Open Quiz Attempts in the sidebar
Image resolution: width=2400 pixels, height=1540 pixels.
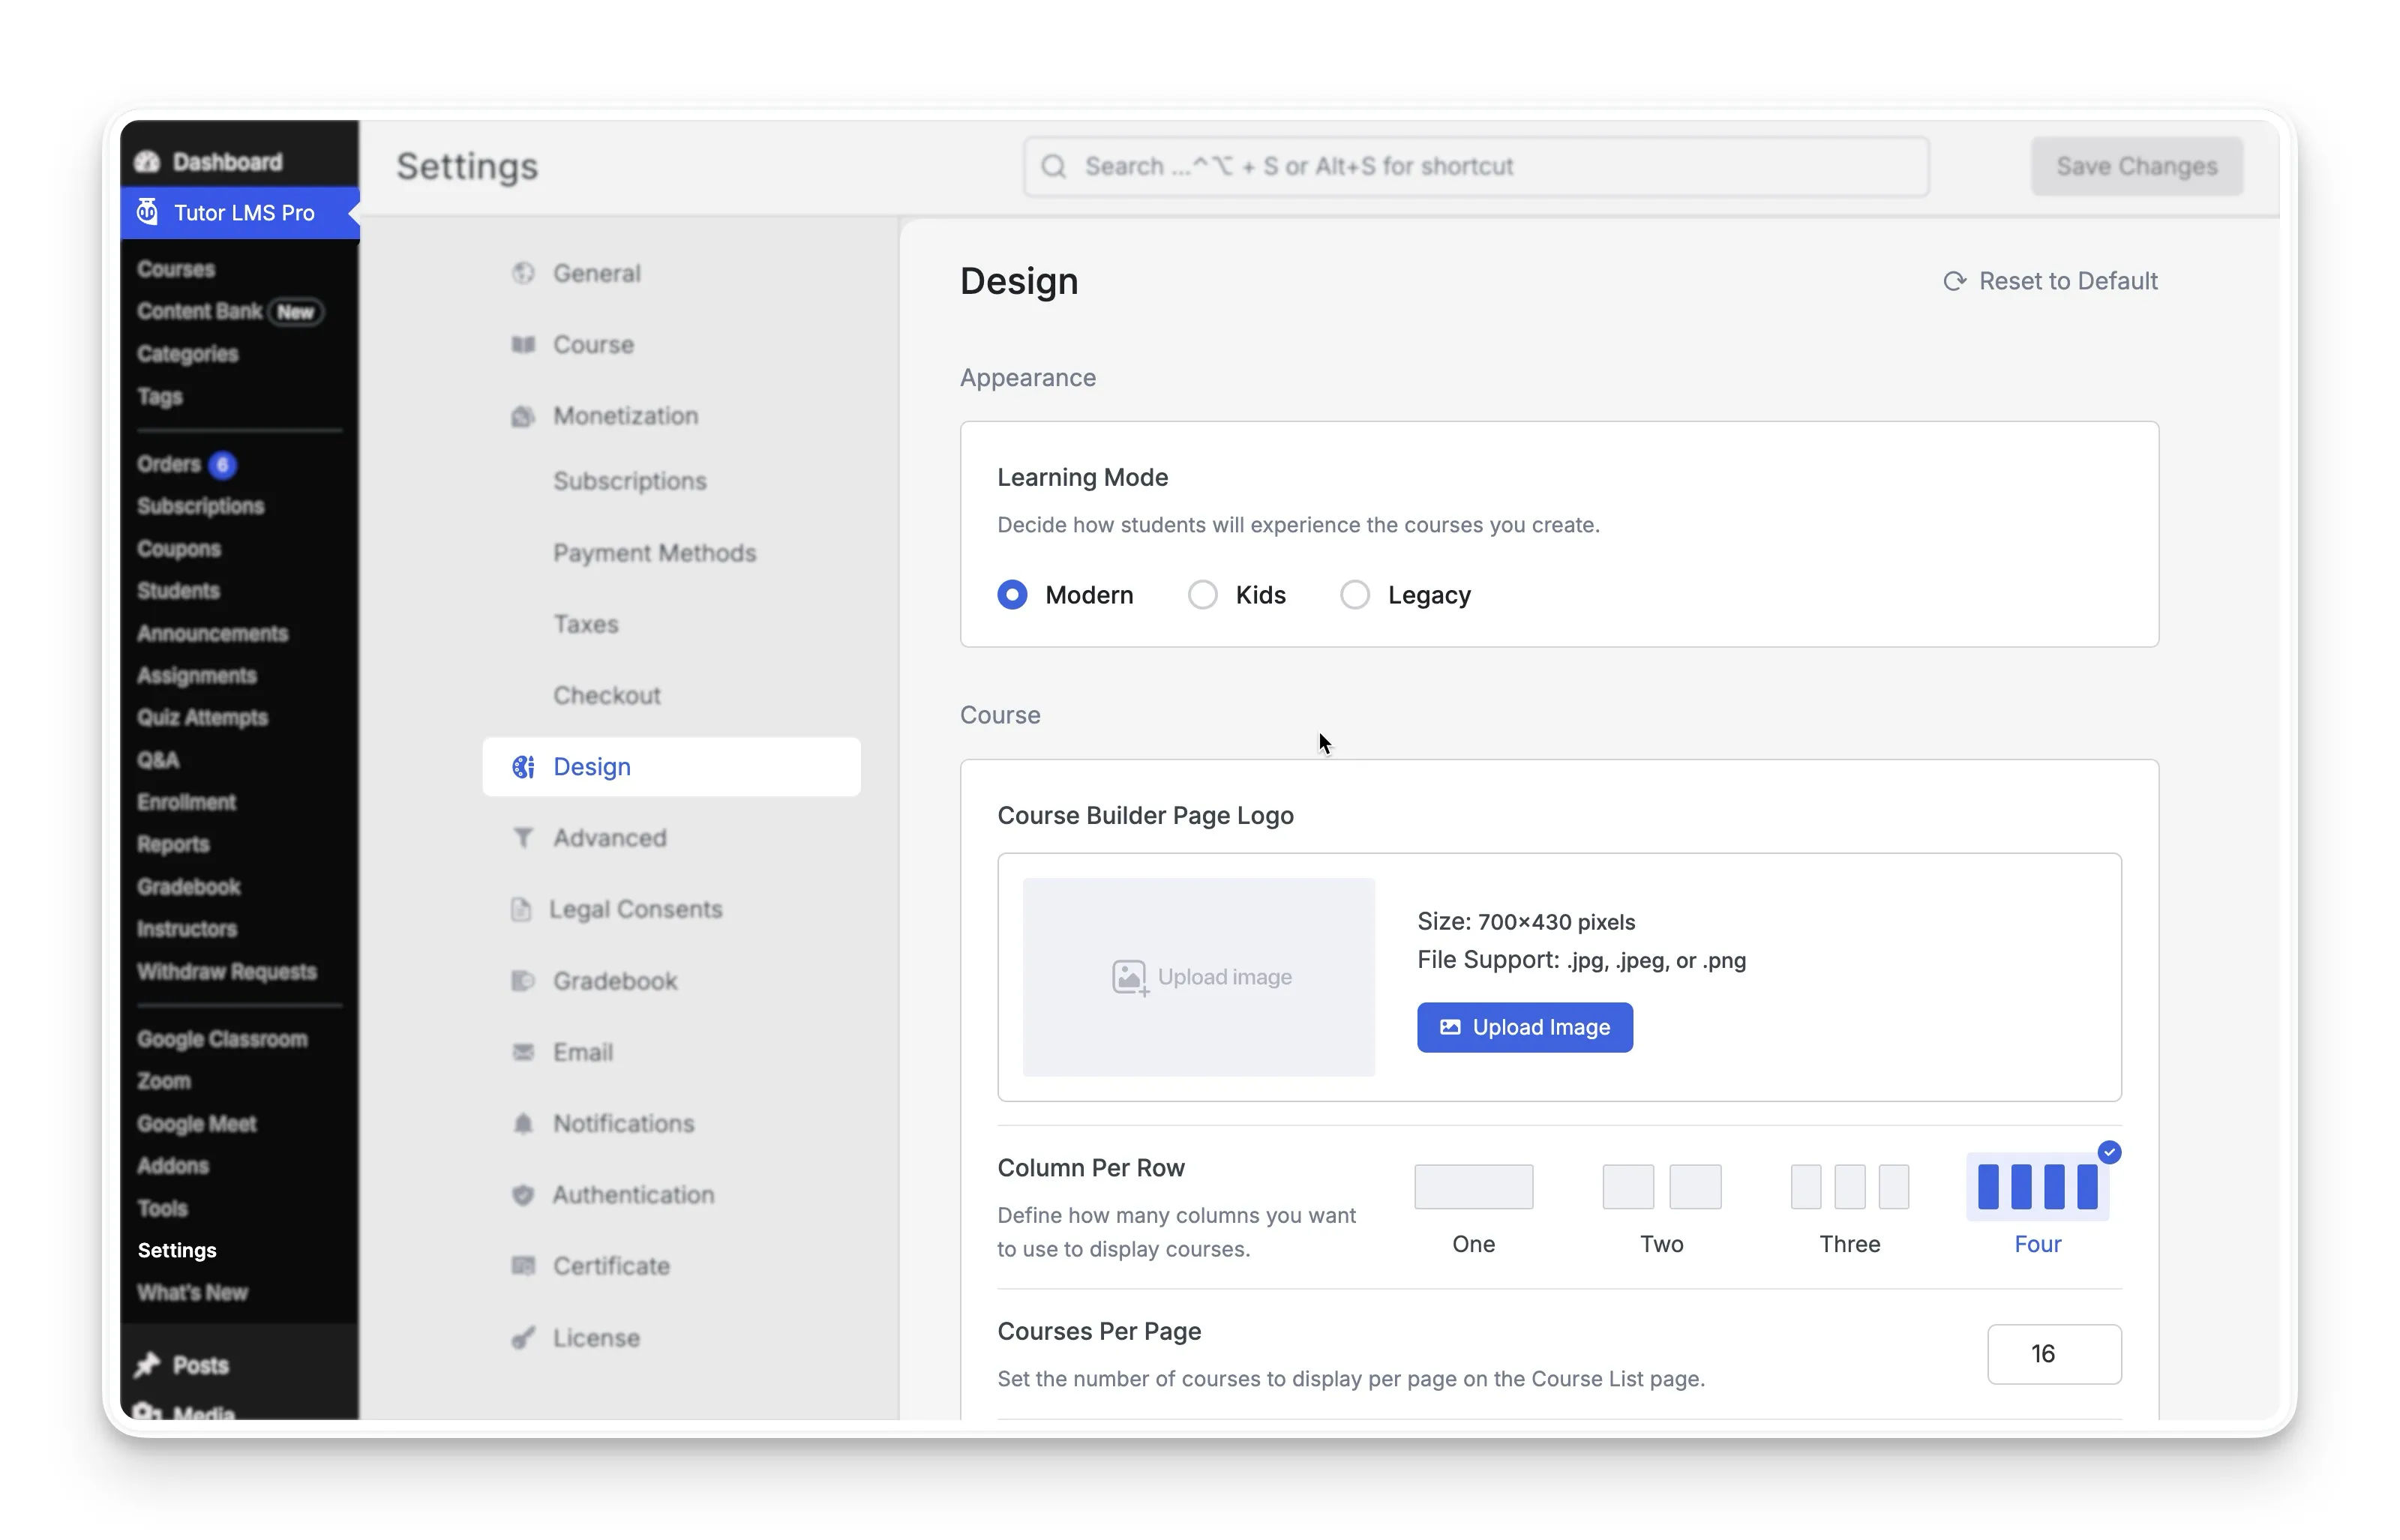(x=202, y=718)
